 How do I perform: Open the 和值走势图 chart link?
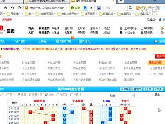point(105,63)
